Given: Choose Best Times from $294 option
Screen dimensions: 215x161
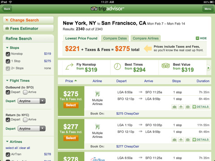Looking at the screenshot, I should (135, 68).
